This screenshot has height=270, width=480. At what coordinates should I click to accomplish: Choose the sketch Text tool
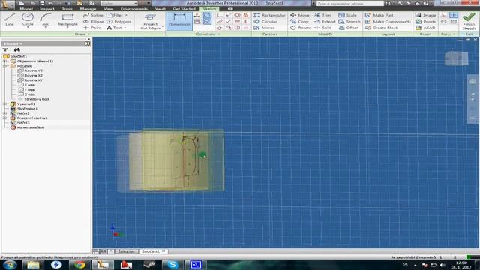pos(114,28)
